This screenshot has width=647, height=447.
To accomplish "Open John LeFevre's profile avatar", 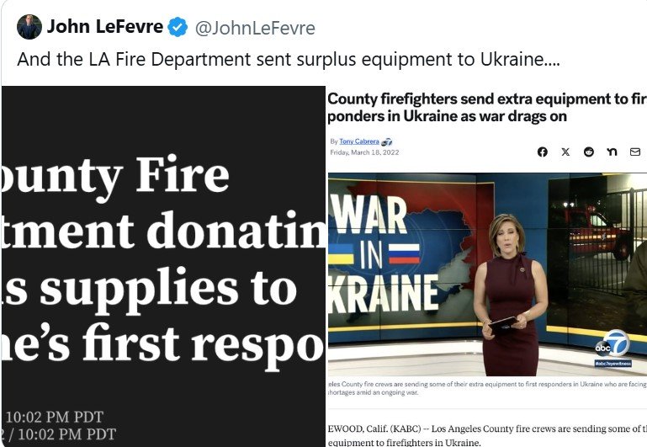I will coord(29,27).
